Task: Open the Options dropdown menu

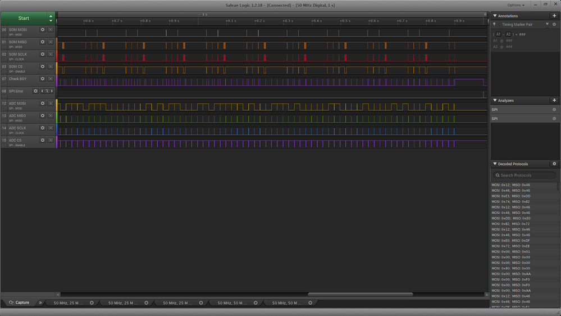Action: (x=516, y=5)
